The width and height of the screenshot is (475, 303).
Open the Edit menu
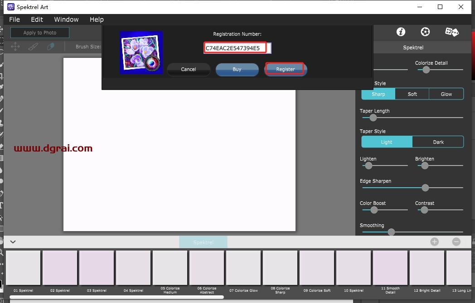pyautogui.click(x=37, y=19)
